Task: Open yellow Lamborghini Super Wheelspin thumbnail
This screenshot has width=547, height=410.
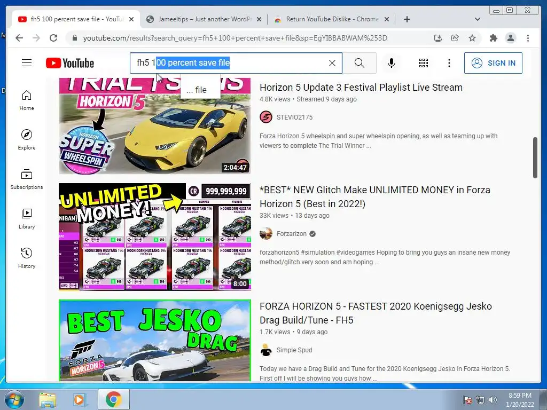Action: 154,126
